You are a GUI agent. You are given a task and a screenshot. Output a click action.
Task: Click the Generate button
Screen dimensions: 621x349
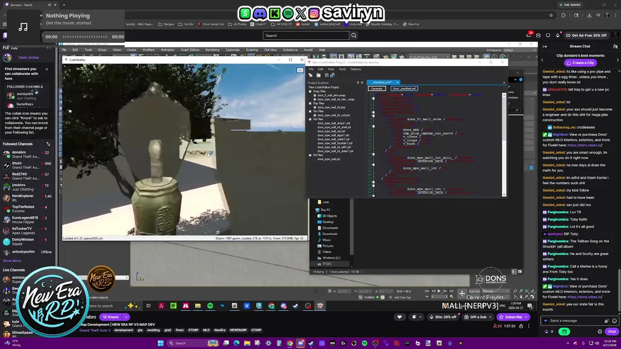coord(376,89)
